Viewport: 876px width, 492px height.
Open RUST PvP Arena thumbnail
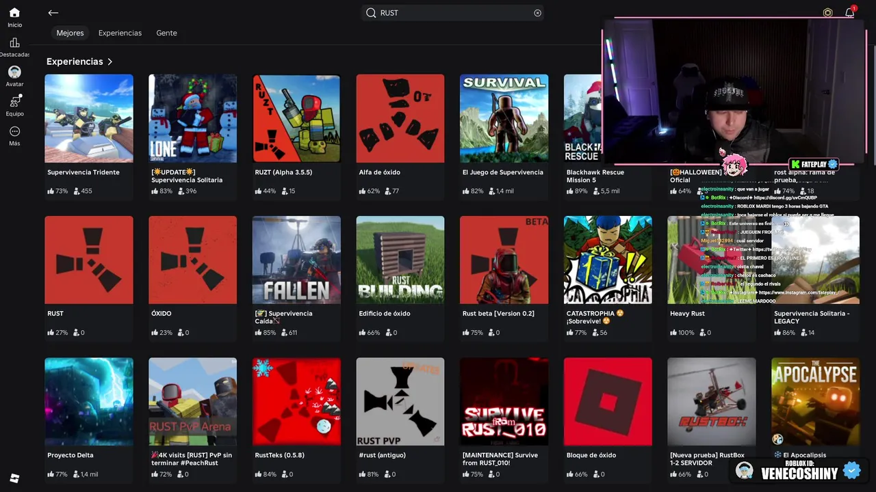pos(193,401)
